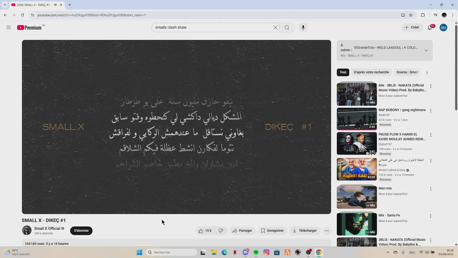Show hidden system tray icons

pyautogui.click(x=388, y=252)
